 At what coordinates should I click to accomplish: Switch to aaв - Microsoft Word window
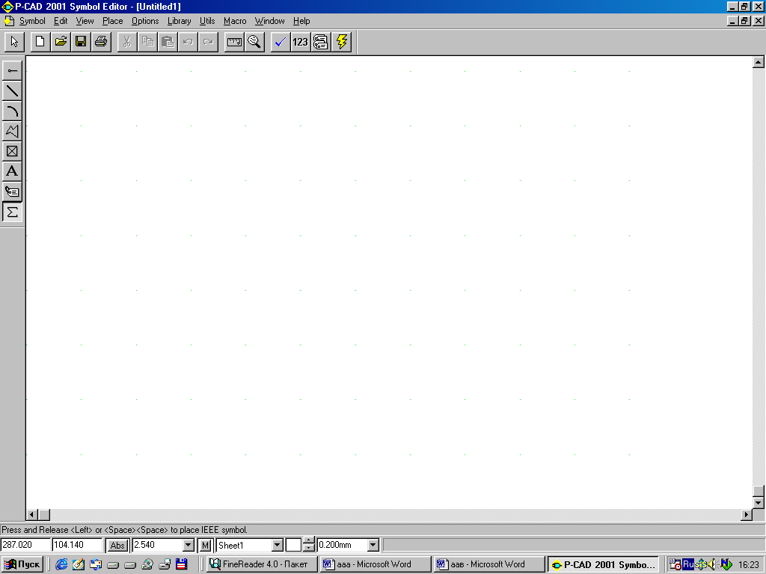(x=489, y=564)
